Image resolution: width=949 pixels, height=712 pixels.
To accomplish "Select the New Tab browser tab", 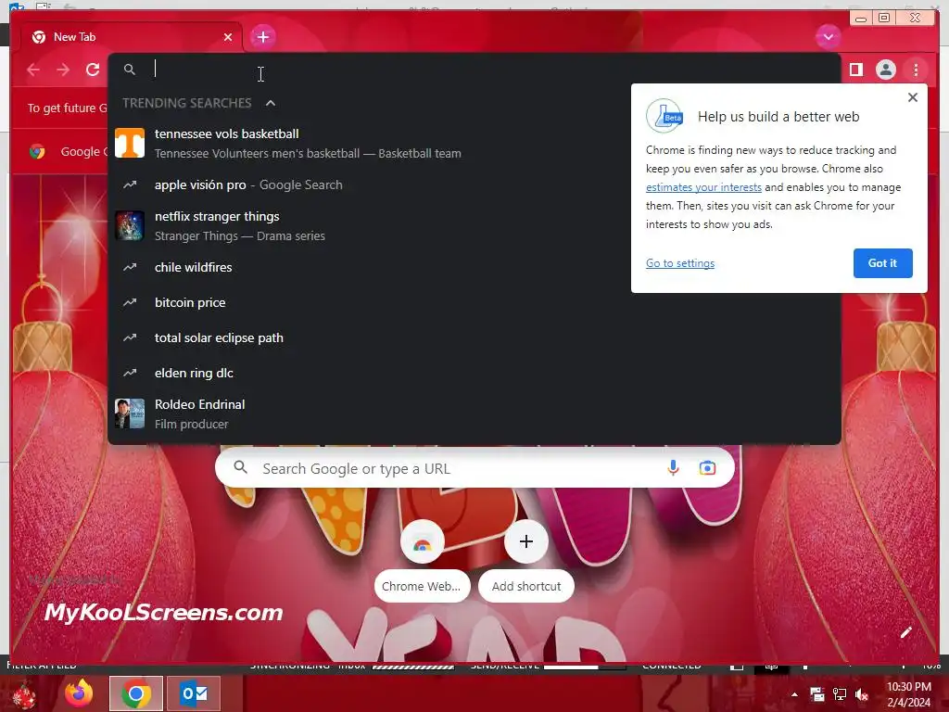I will pos(131,37).
